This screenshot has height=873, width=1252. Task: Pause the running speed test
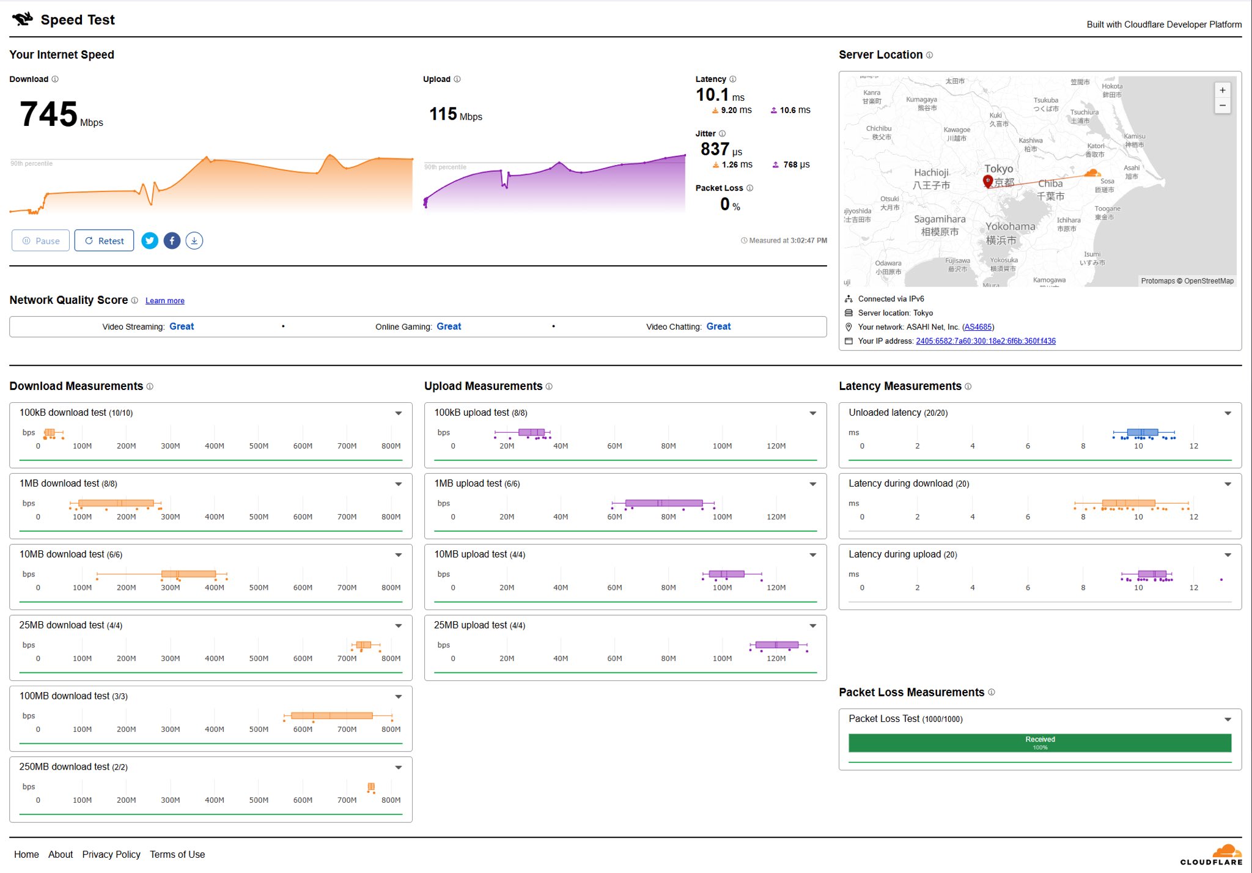click(41, 241)
